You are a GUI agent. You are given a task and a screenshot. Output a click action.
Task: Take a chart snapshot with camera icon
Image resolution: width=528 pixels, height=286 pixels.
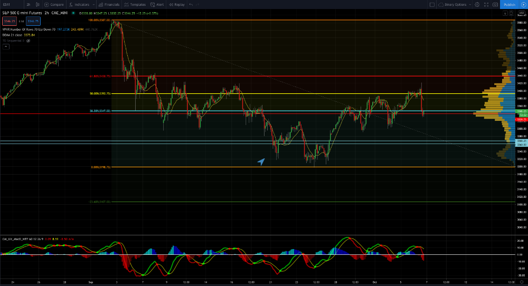495,4
